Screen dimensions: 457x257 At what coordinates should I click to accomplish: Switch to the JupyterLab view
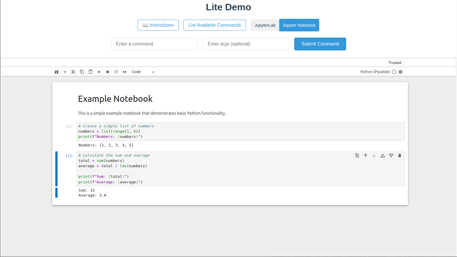[x=265, y=25]
